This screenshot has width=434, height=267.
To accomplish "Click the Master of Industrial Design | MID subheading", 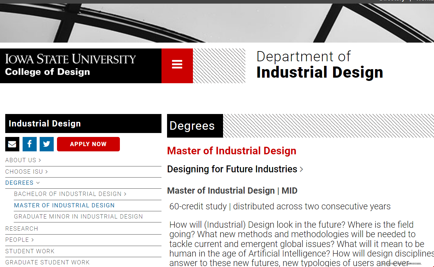I will coord(232,191).
